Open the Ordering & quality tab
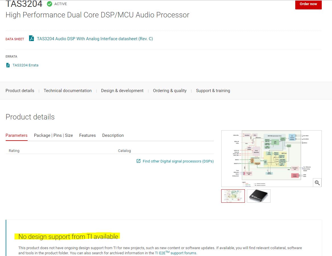The width and height of the screenshot is (332, 256). point(170,90)
